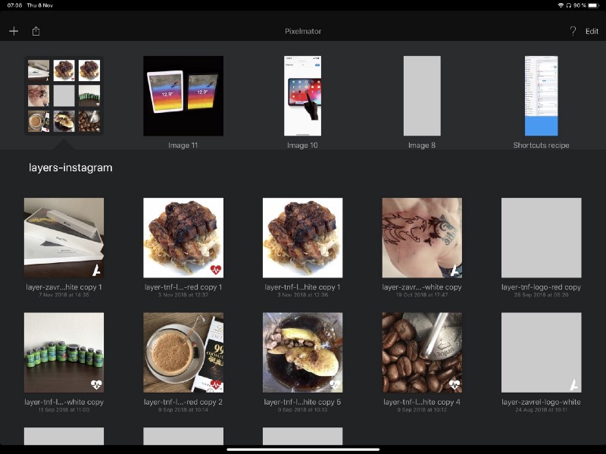Tap the battery icon in status bar

pos(593,5)
